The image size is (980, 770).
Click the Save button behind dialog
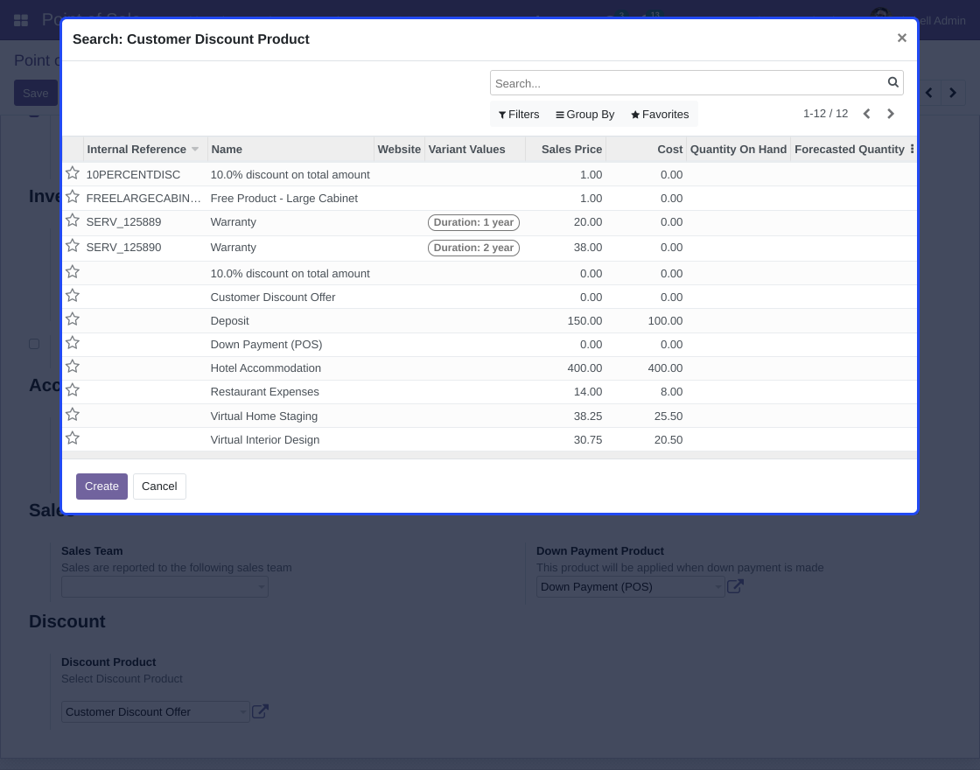(36, 93)
